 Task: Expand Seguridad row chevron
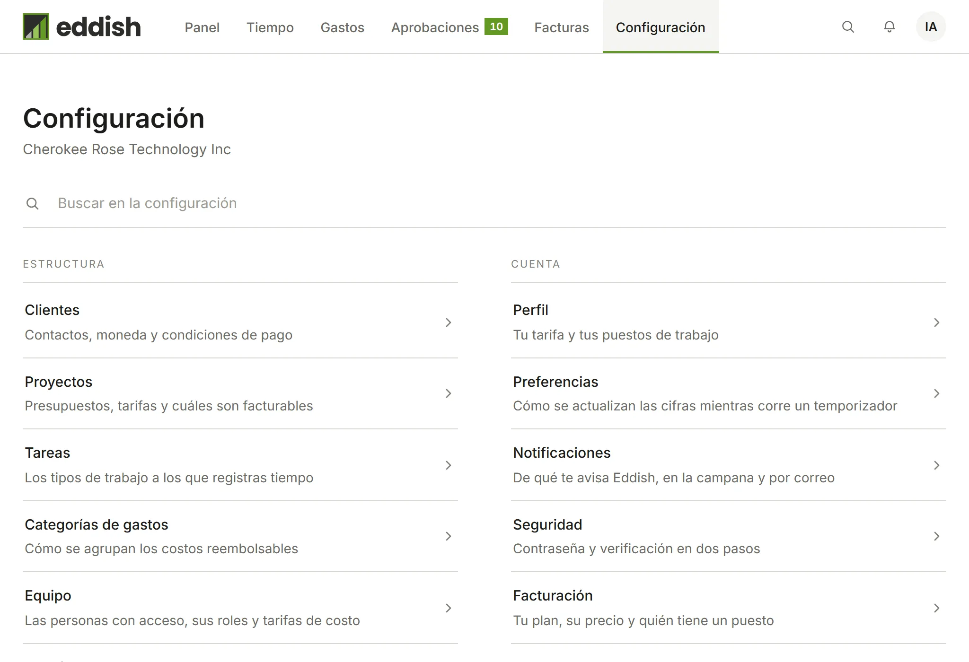click(936, 536)
